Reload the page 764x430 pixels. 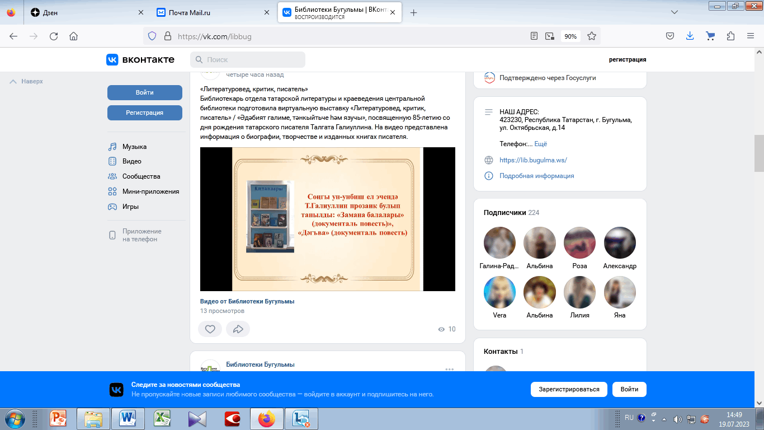pos(54,36)
